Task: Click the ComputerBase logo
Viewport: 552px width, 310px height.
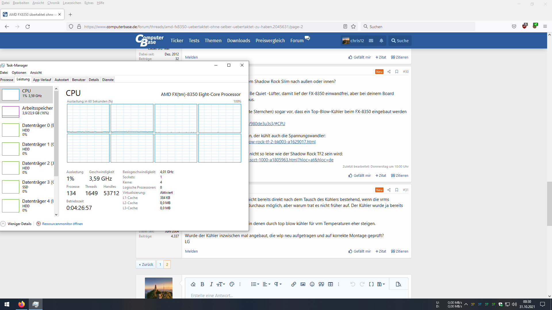Action: (149, 40)
